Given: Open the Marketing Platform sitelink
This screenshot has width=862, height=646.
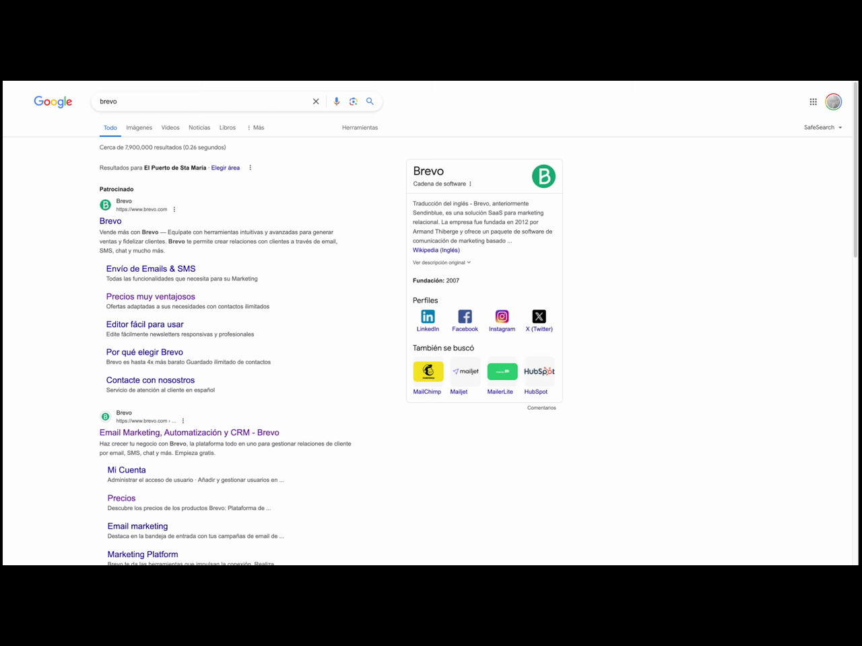Looking at the screenshot, I should 143,554.
